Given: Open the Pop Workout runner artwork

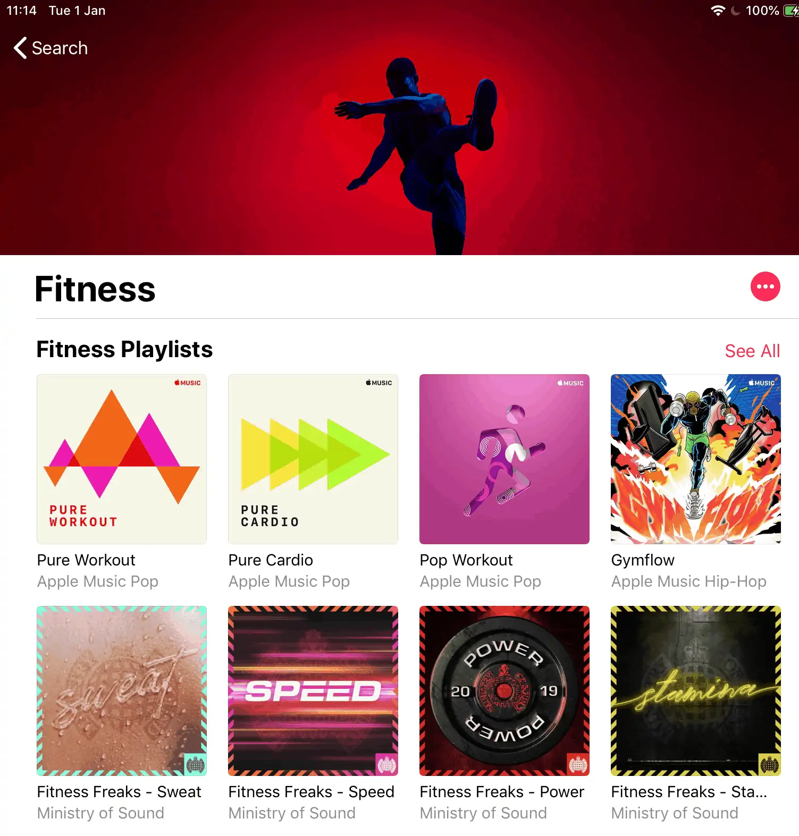Looking at the screenshot, I should point(504,459).
